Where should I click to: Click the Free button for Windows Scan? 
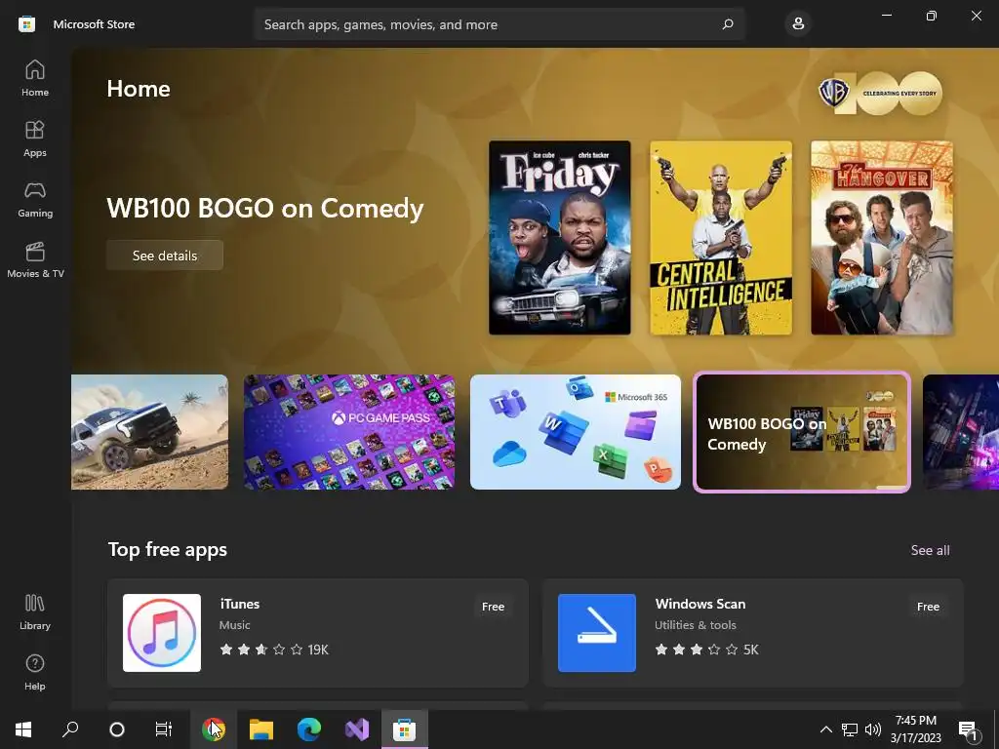[x=929, y=607]
